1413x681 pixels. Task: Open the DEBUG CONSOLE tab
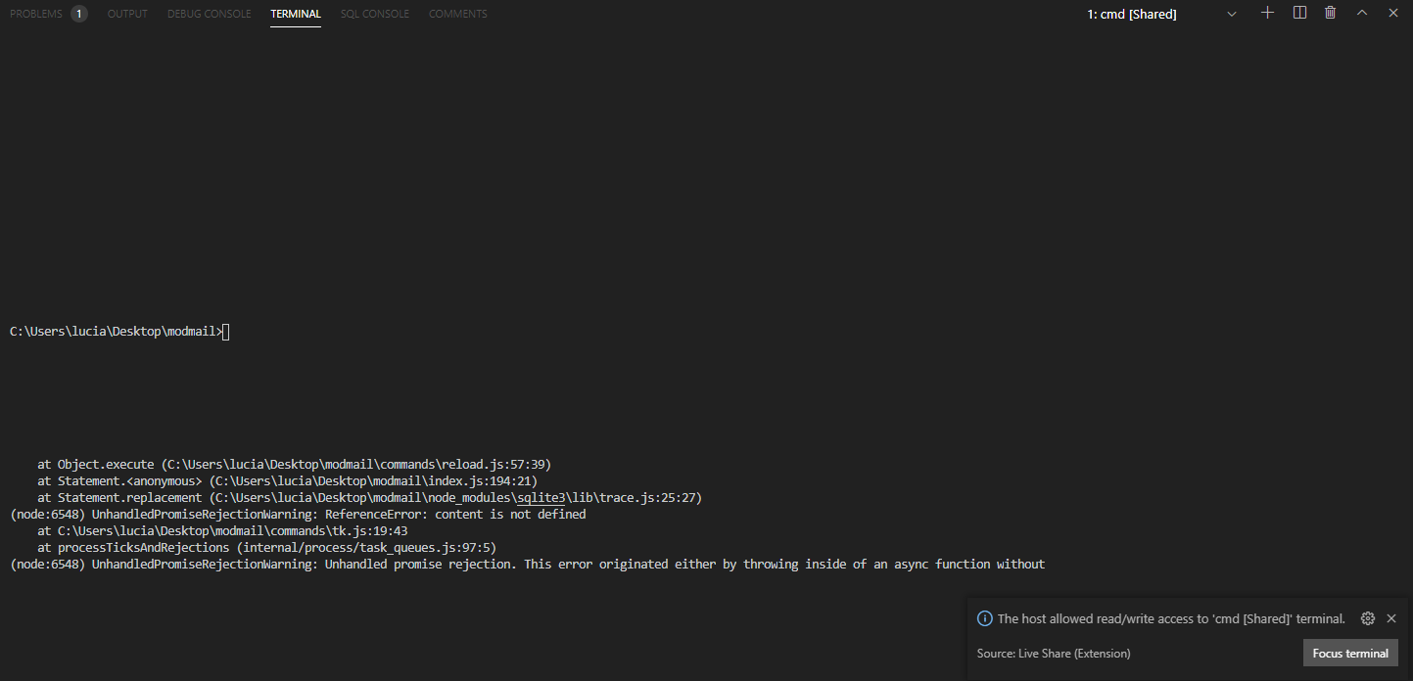[209, 14]
